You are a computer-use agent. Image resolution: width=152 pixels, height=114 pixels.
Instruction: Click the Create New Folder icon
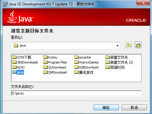pyautogui.click(x=138, y=45)
